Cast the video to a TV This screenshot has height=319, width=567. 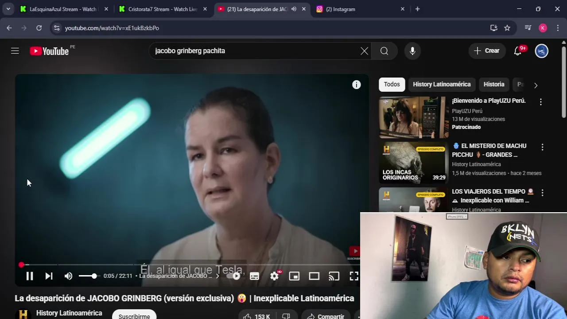tap(334, 276)
